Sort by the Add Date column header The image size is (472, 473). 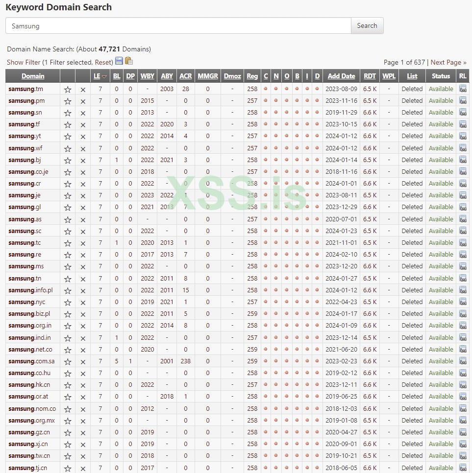[341, 76]
